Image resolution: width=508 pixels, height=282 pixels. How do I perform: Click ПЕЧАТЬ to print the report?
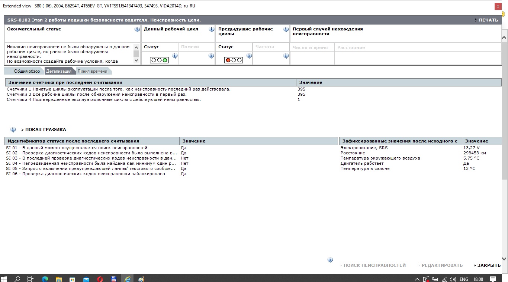point(488,20)
